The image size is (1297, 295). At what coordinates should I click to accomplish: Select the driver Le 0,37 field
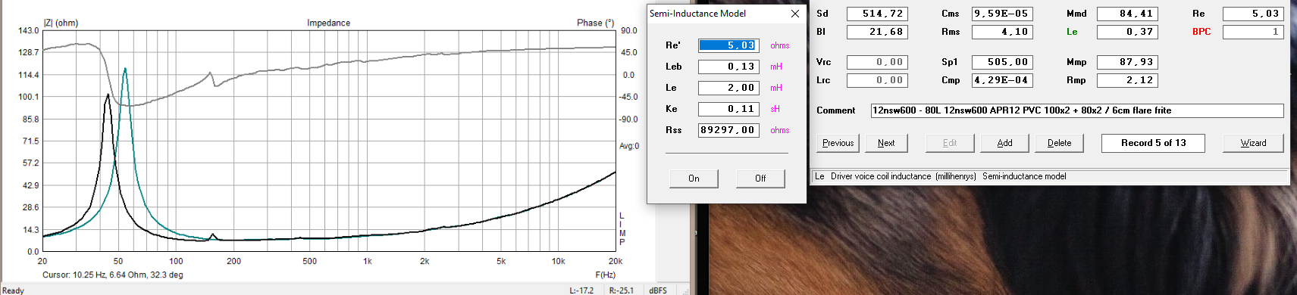pos(1127,32)
